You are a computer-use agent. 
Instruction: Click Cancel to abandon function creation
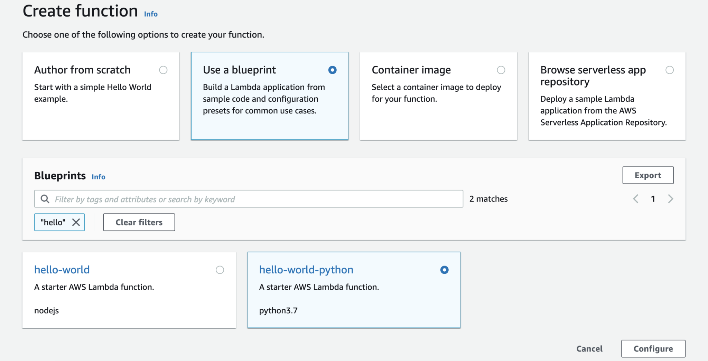589,349
